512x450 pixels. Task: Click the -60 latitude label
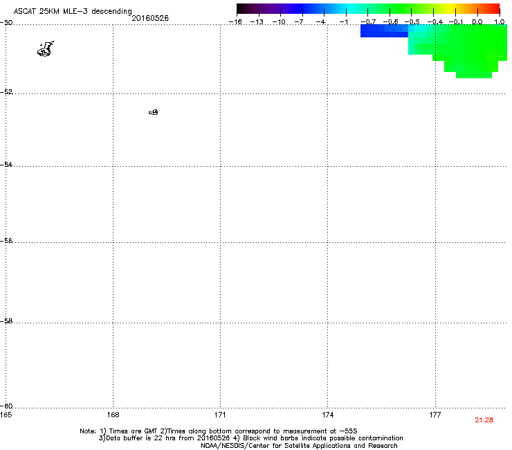point(6,406)
